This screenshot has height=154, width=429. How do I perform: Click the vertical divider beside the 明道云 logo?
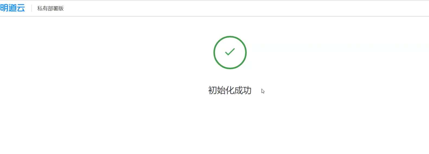(31, 8)
